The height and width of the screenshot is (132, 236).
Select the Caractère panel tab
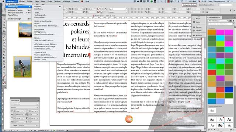pyautogui.click(x=15, y=100)
